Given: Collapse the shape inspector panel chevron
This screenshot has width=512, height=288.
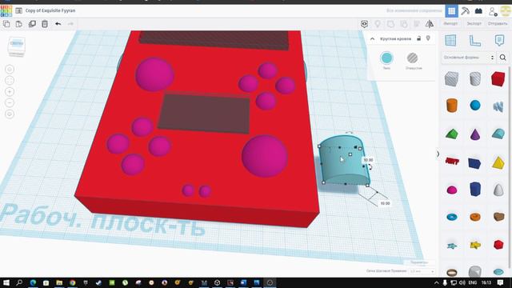Looking at the screenshot, I should click(372, 39).
